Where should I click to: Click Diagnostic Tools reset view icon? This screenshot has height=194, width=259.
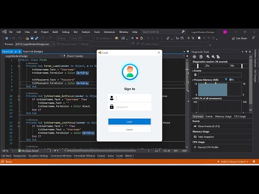[x=218, y=57]
